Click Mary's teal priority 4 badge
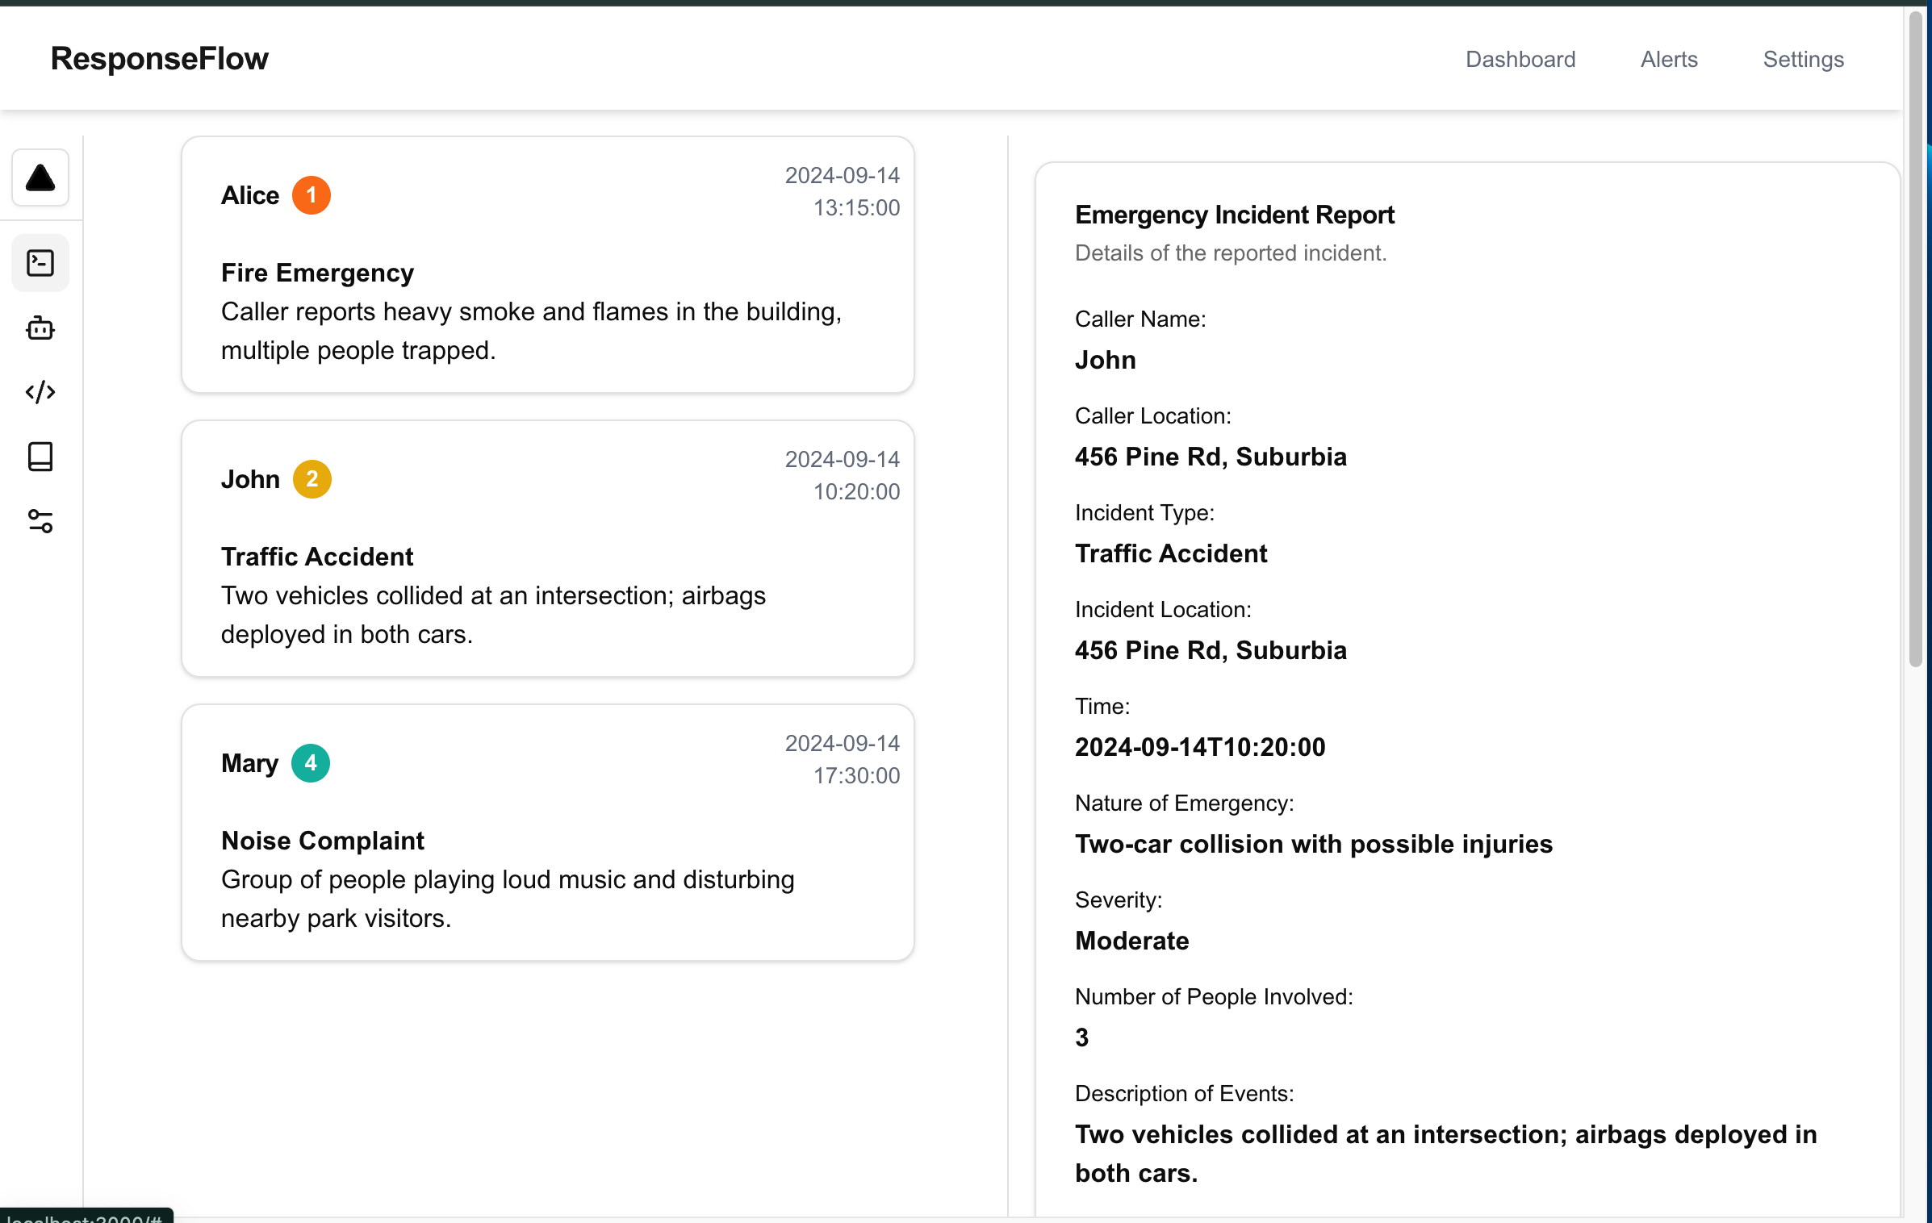 tap(311, 763)
